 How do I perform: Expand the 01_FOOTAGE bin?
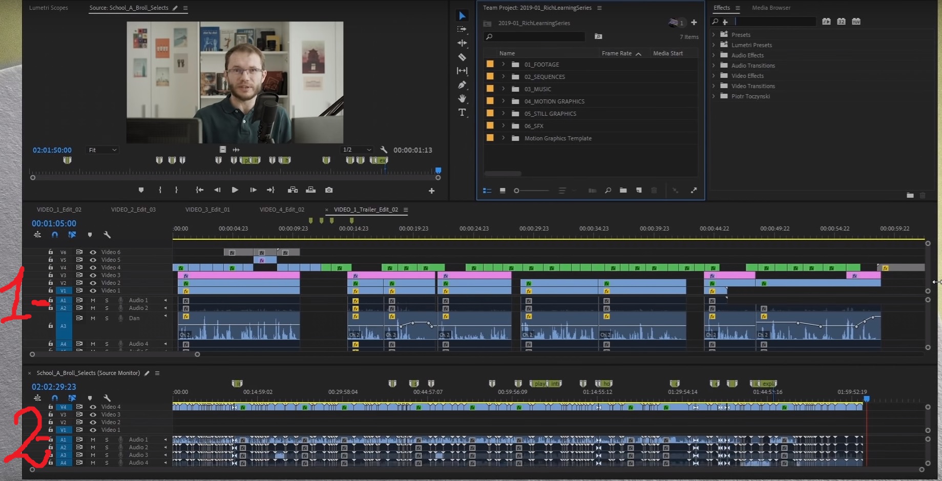503,64
